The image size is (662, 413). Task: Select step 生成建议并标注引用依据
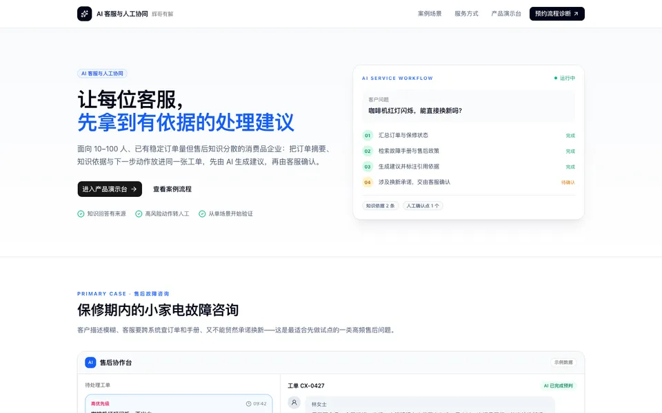pos(409,167)
